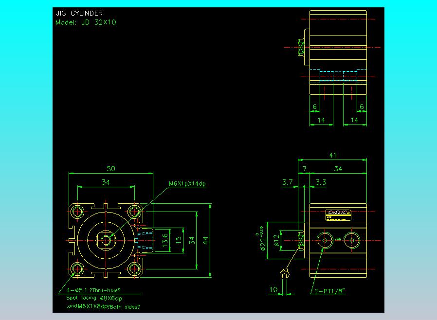Select the 'Model: JD 32X10' label
Viewport: 437px width, 320px height.
[86, 22]
